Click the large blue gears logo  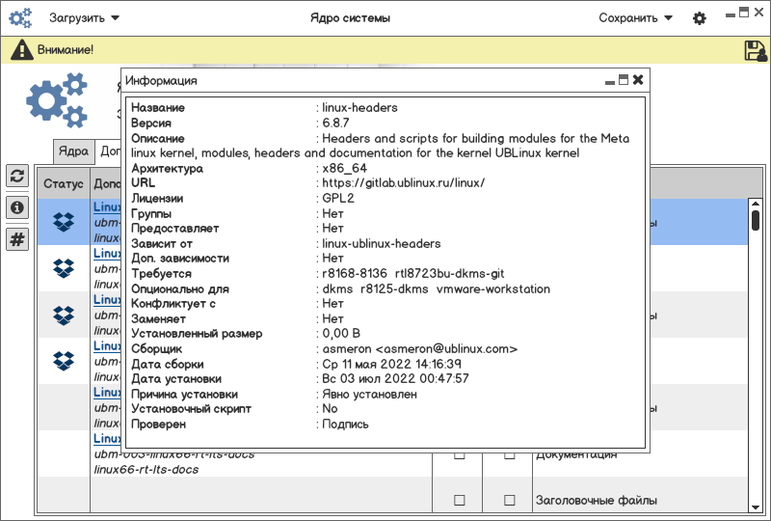pyautogui.click(x=57, y=100)
